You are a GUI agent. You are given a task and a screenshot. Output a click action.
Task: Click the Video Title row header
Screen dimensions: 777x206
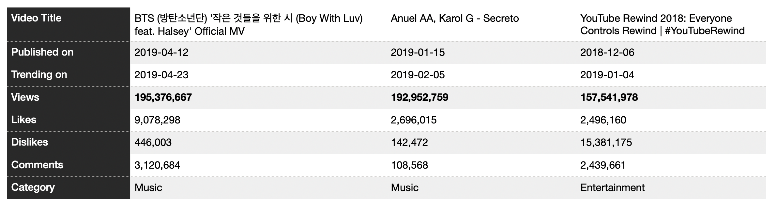[69, 24]
